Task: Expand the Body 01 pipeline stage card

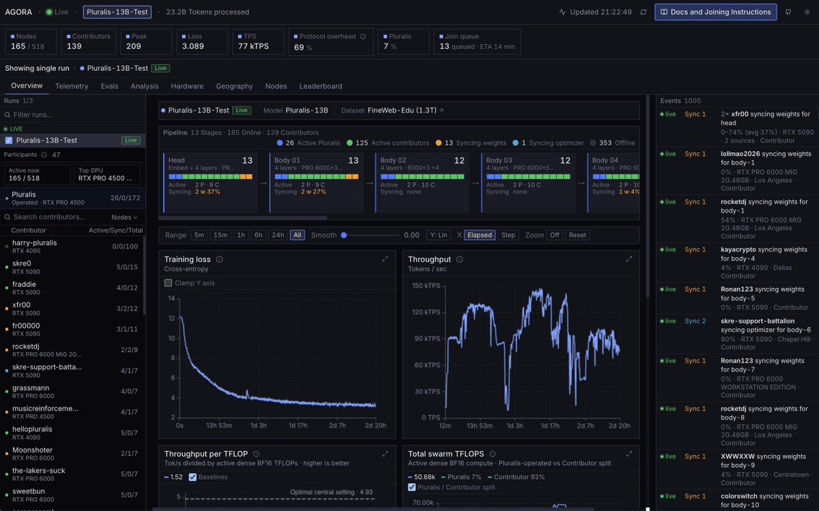Action: (317, 183)
